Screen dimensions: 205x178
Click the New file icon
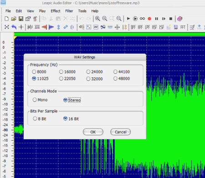coord(6,19)
